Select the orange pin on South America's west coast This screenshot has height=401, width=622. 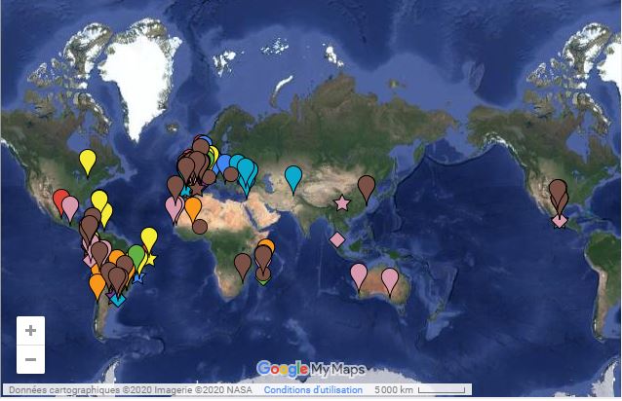tap(97, 286)
